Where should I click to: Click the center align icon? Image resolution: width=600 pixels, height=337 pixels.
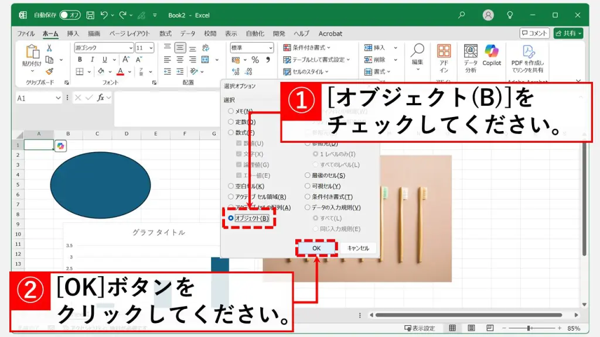[x=180, y=60]
